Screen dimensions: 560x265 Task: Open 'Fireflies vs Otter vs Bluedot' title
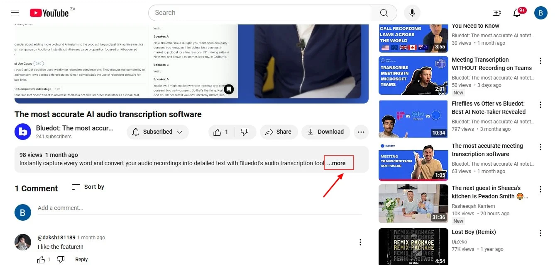489,108
